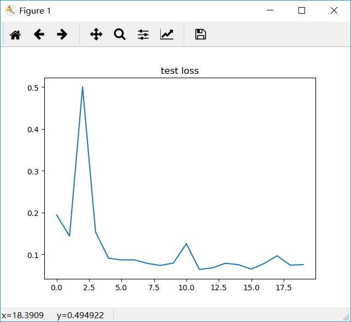This screenshot has width=351, height=322.
Task: Click the x-axis tick label 5.0
Action: point(121,288)
